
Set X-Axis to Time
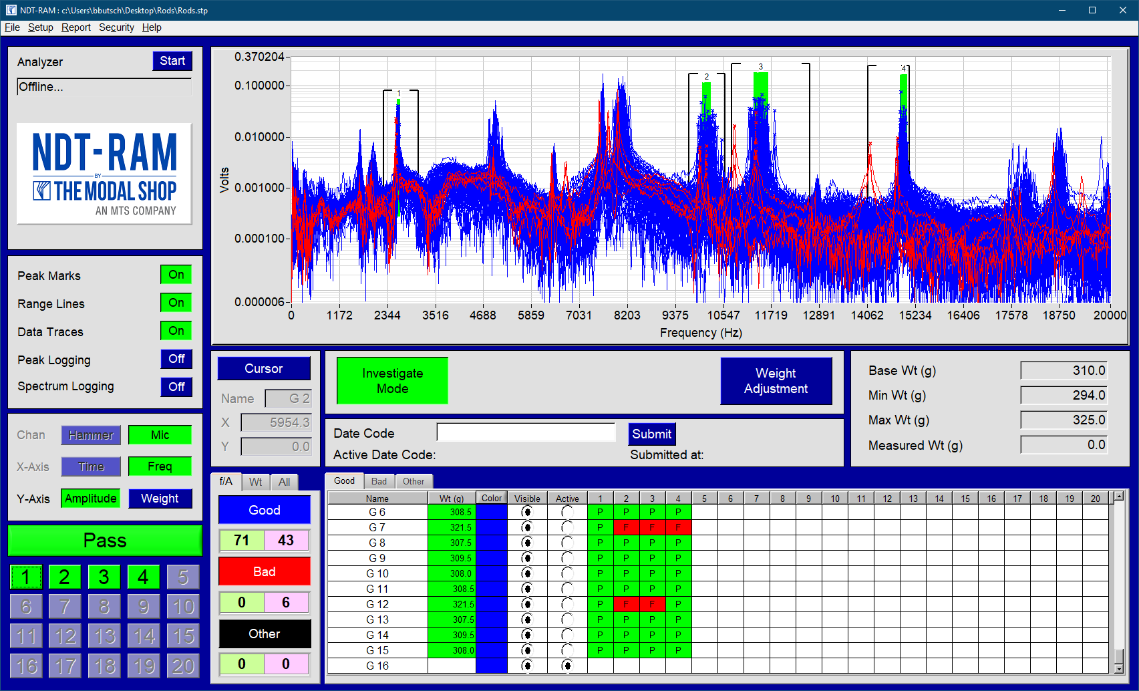pyautogui.click(x=91, y=466)
